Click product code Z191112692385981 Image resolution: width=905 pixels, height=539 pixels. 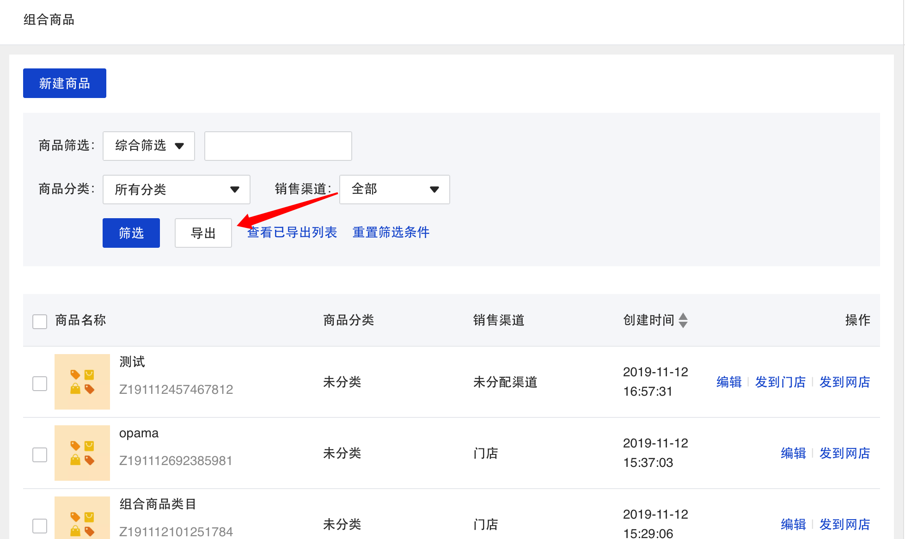pos(176,461)
